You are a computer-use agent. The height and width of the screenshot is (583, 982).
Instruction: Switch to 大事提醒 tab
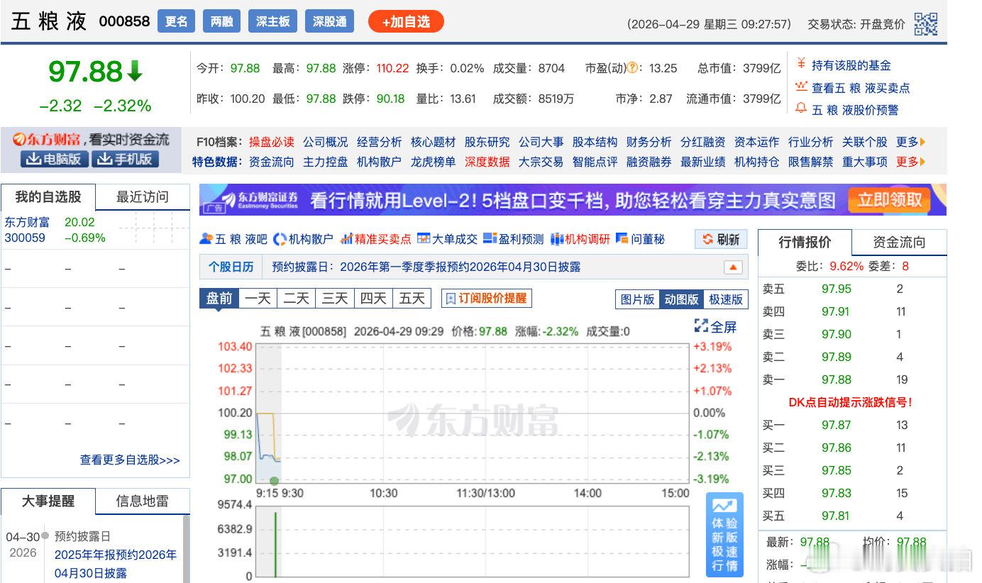[48, 501]
